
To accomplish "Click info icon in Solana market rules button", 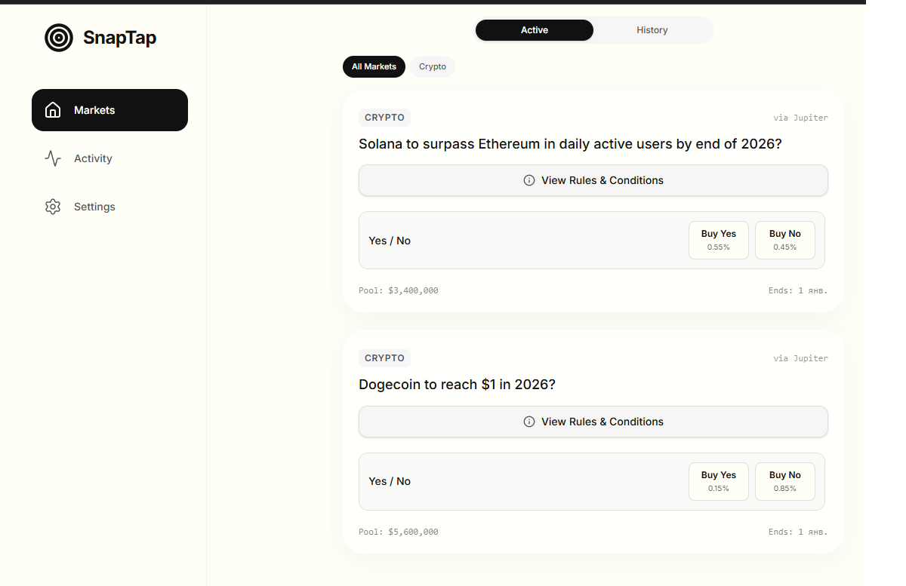I will [x=529, y=180].
